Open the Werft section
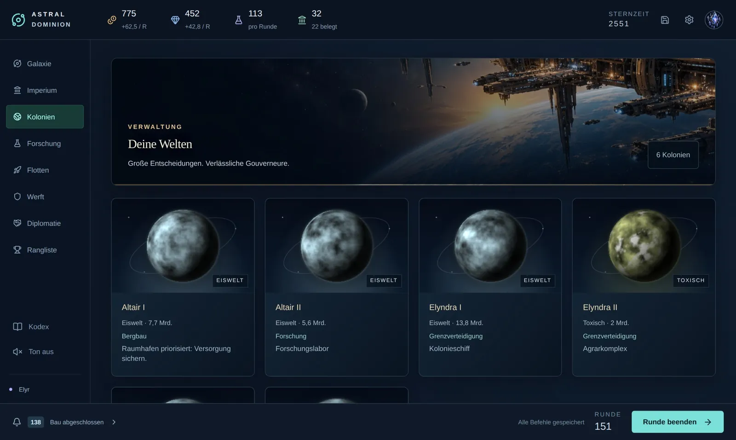 tap(45, 197)
